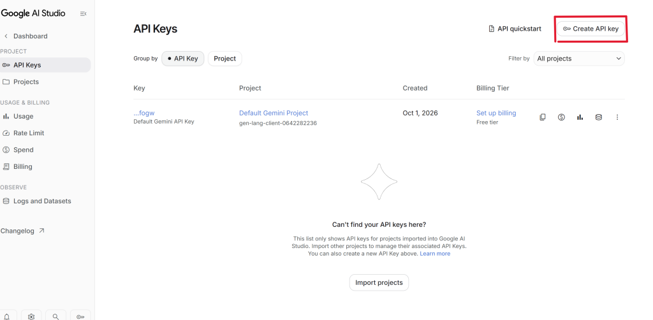653x320 pixels.
Task: Open the bar-chart icon in the key row
Action: [580, 117]
